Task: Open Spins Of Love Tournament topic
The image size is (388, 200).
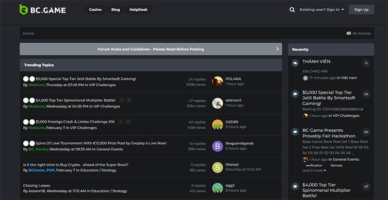Action: click(x=101, y=143)
